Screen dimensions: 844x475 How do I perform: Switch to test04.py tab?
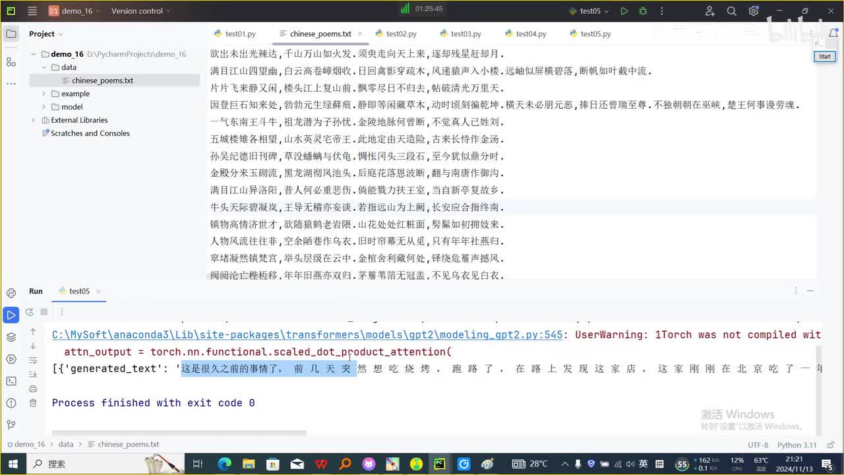525,34
